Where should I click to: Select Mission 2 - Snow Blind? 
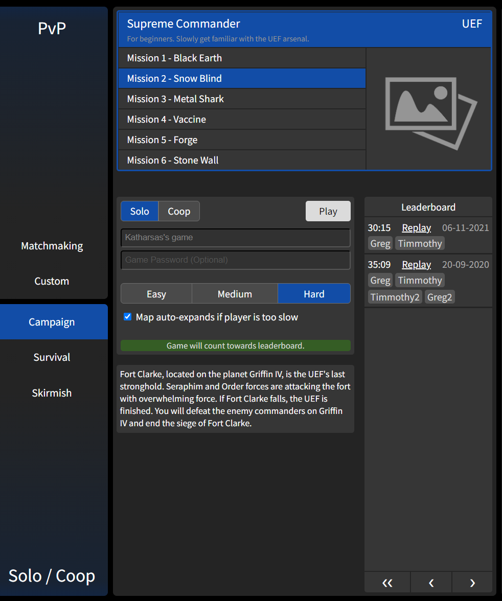point(242,78)
